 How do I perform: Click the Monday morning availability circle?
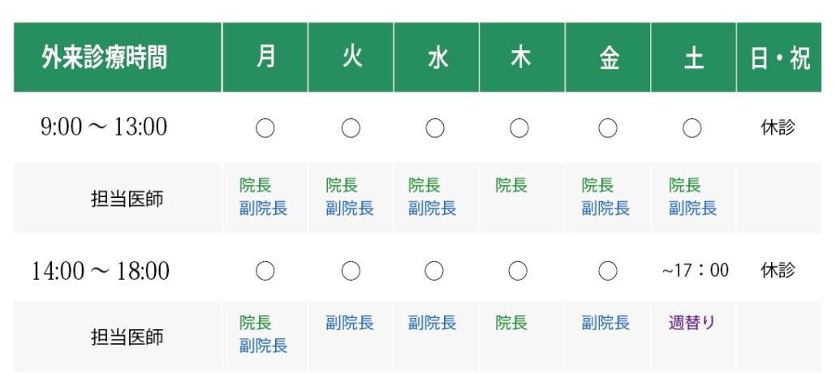[x=265, y=128]
